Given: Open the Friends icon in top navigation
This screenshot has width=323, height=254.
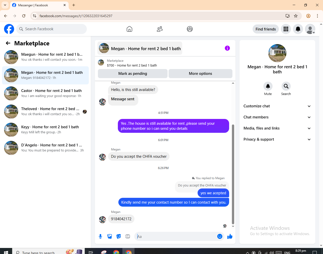Looking at the screenshot, I should pos(160,29).
